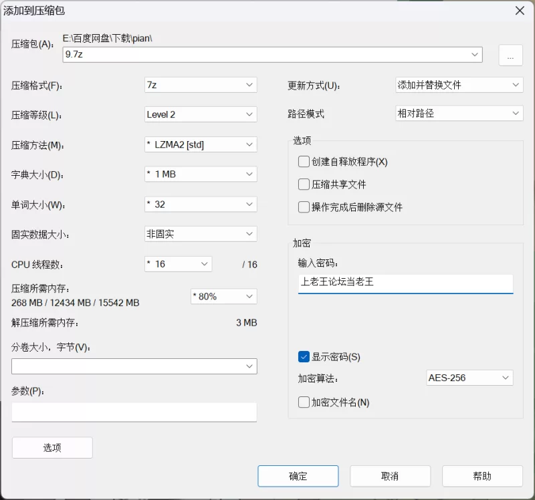Confirm with the 确定 button
The image size is (535, 500).
pyautogui.click(x=298, y=476)
